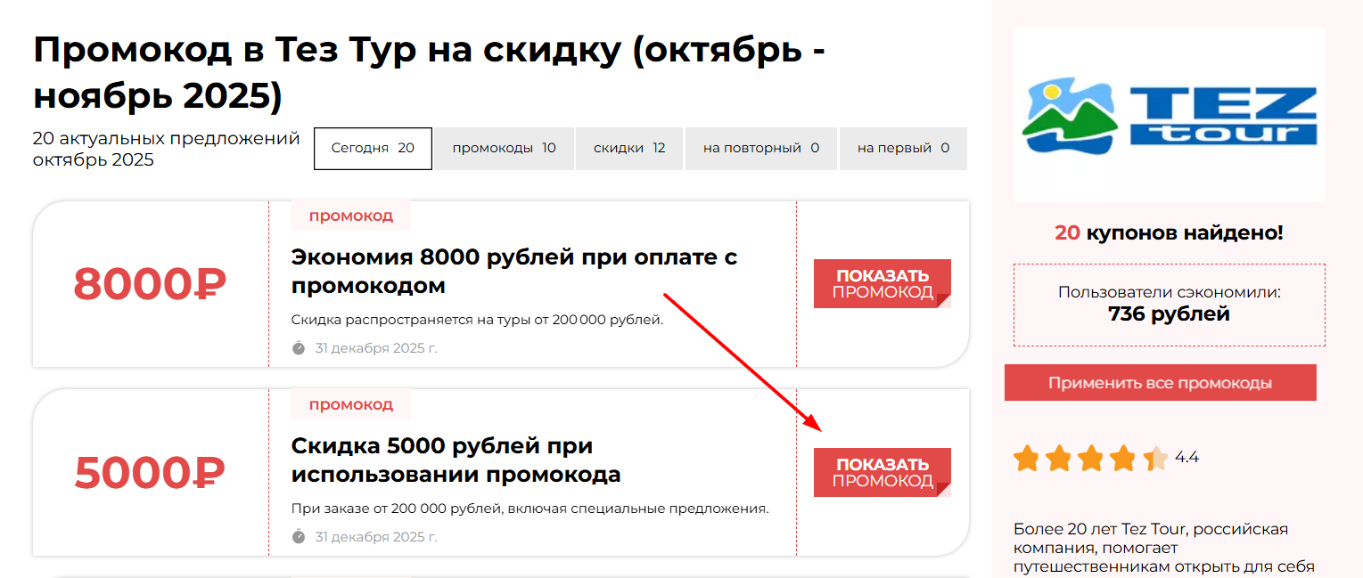Switch to the "Сегодня 20" tab

[373, 148]
